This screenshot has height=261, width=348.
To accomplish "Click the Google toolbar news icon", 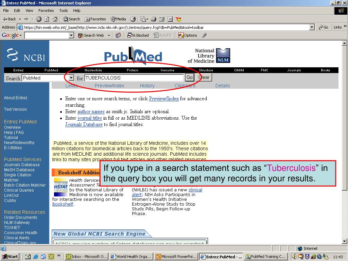I will (x=118, y=35).
